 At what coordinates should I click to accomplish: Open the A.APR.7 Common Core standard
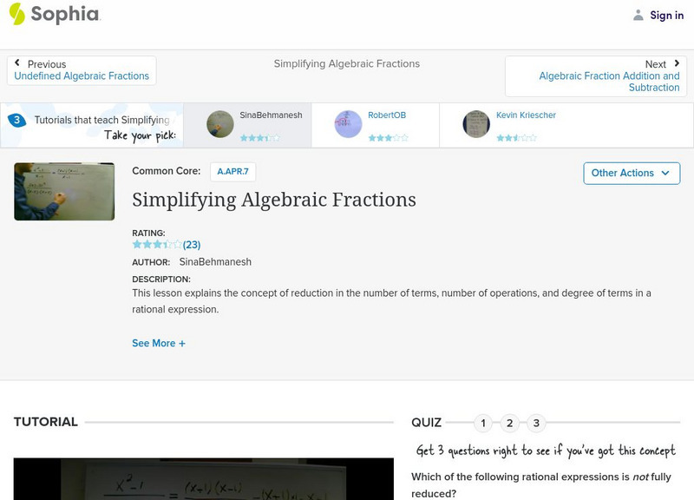[x=234, y=171]
